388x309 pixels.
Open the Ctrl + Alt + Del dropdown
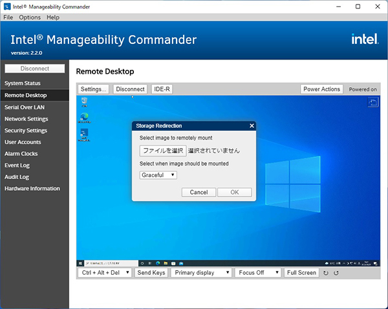pyautogui.click(x=105, y=273)
